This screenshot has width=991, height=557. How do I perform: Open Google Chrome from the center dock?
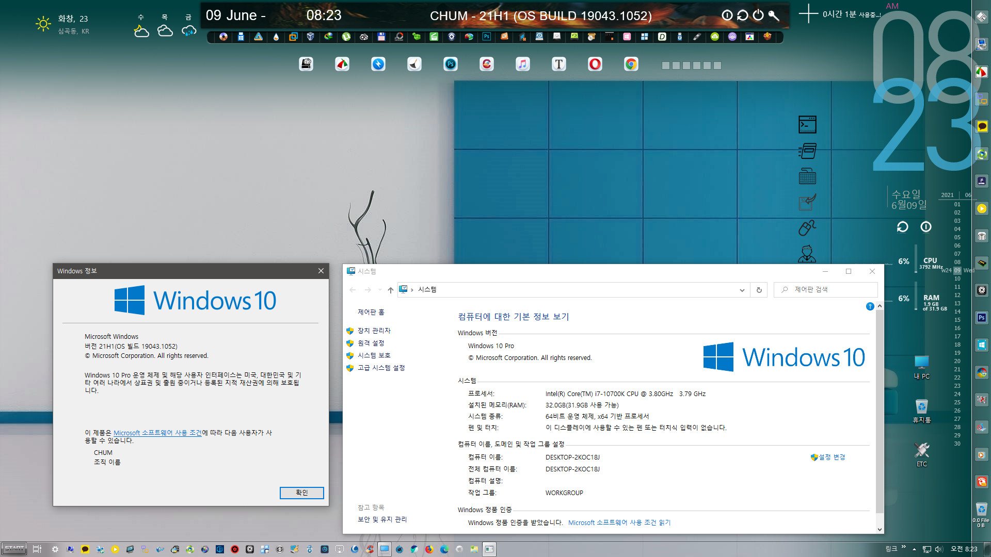[631, 64]
